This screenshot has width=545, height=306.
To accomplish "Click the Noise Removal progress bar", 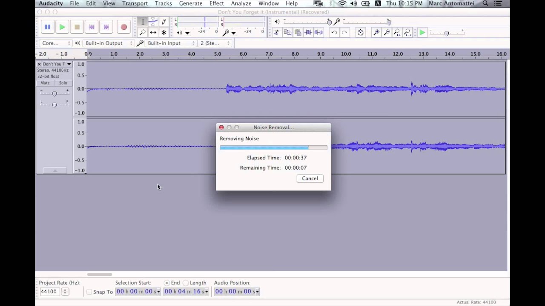I will click(273, 147).
